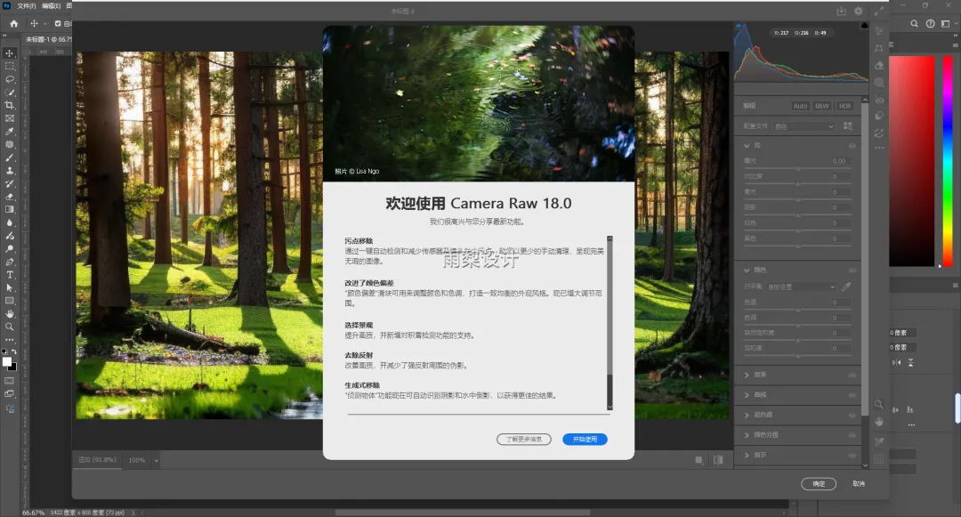961x517 pixels.
Task: Click the 确定 button in Camera Raw
Action: 819,484
